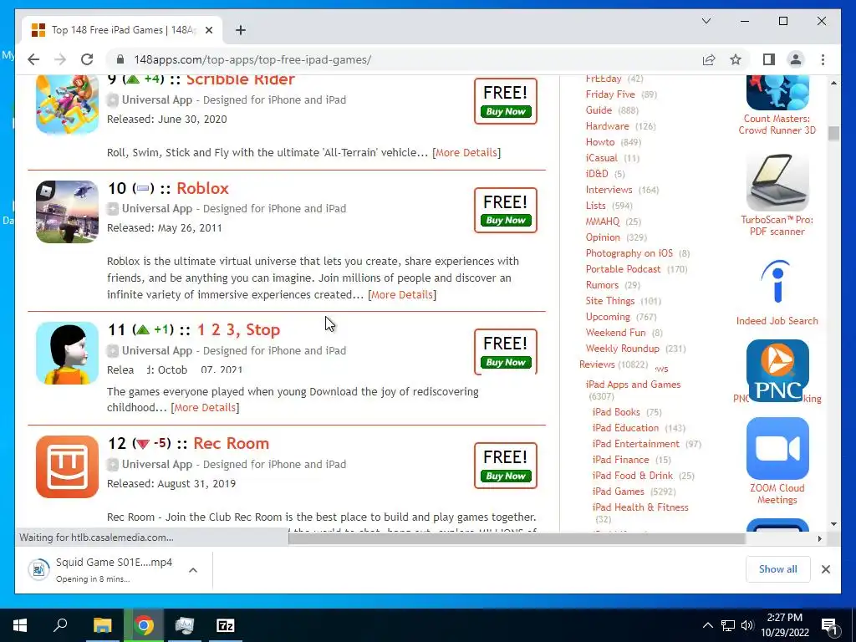The image size is (856, 642).
Task: Open iPad Apps and Games reviews
Action: tap(633, 384)
